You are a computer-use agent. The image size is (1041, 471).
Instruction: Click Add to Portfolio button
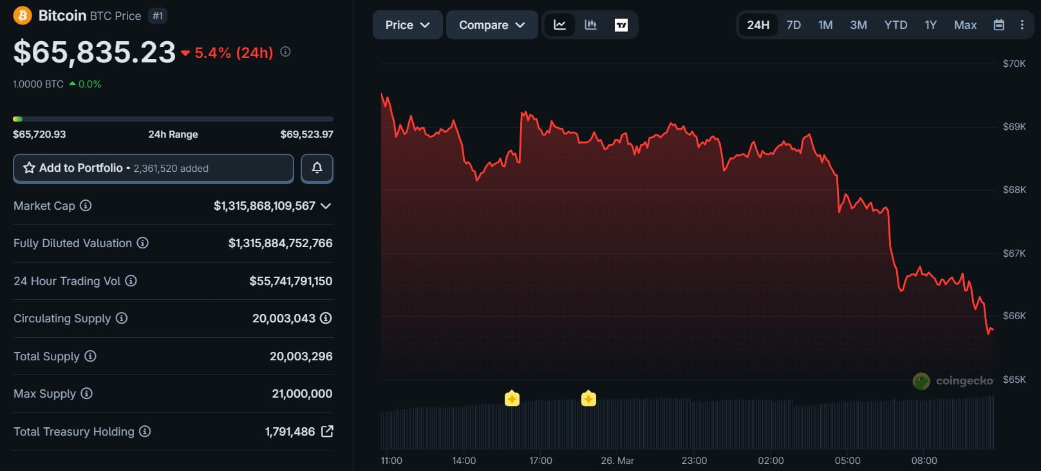(x=153, y=168)
